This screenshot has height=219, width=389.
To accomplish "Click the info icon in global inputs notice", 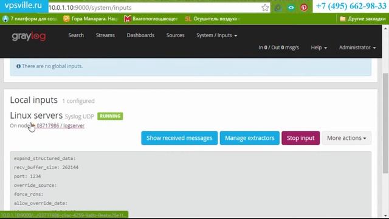I will tap(18, 66).
